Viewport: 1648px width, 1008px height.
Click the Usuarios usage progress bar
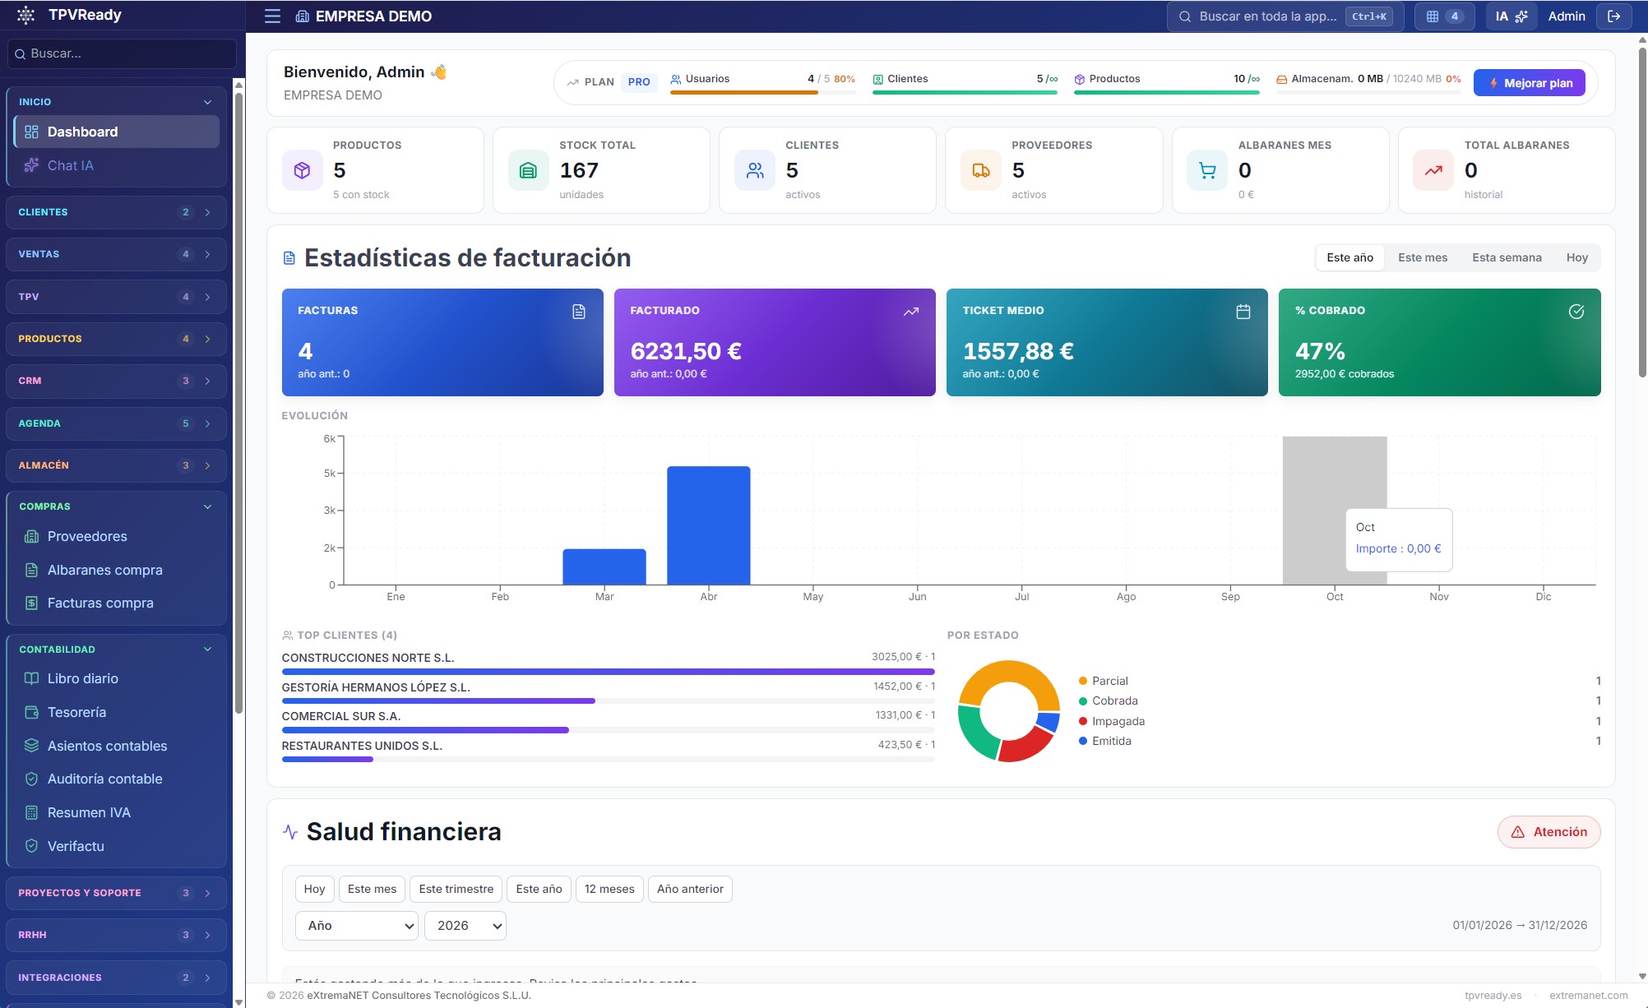763,93
